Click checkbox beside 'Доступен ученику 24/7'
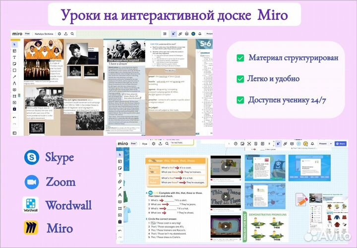 240,100
